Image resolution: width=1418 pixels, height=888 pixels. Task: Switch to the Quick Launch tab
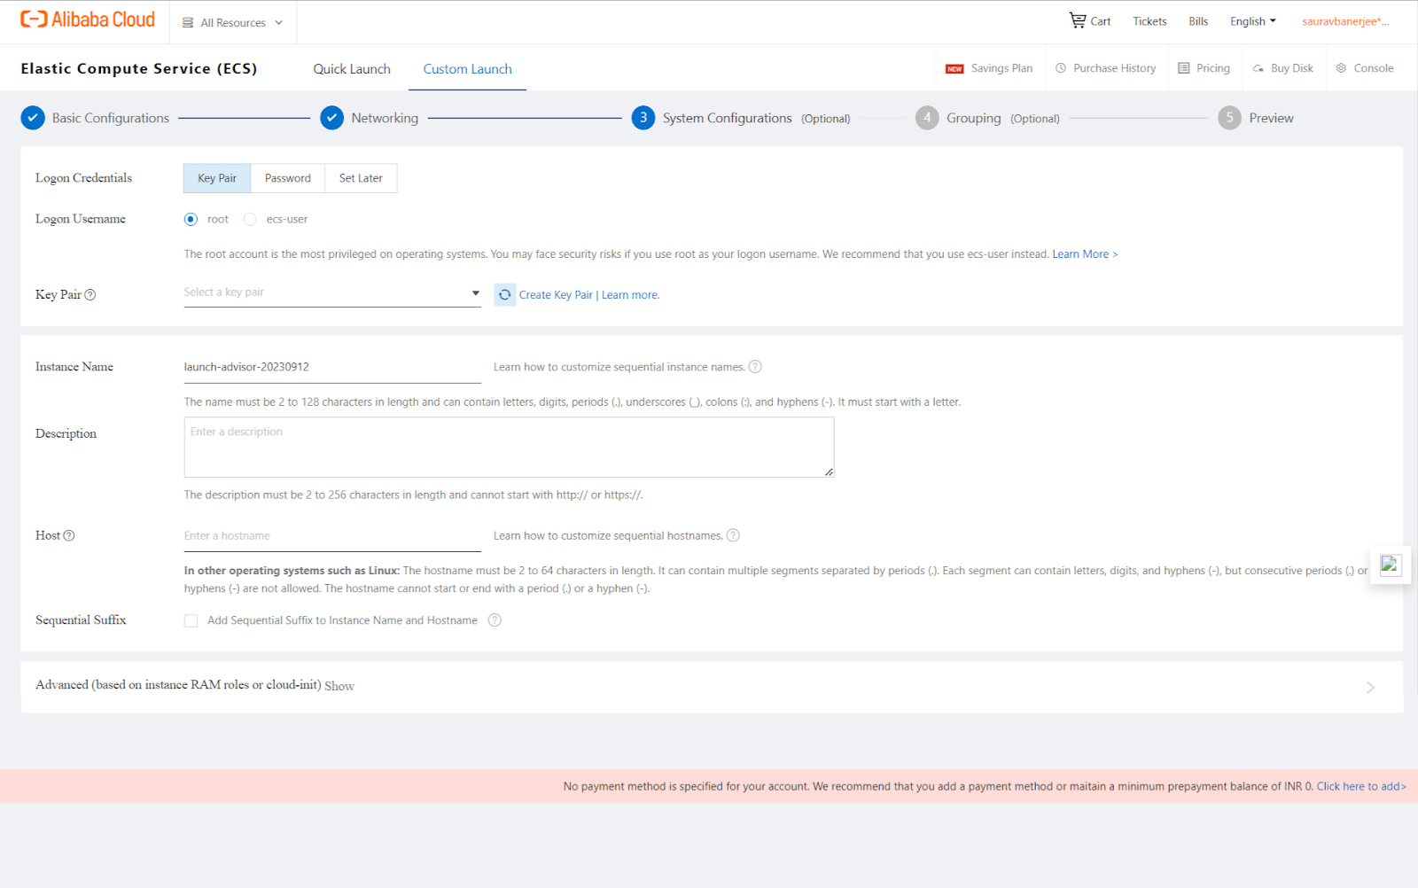pos(351,68)
